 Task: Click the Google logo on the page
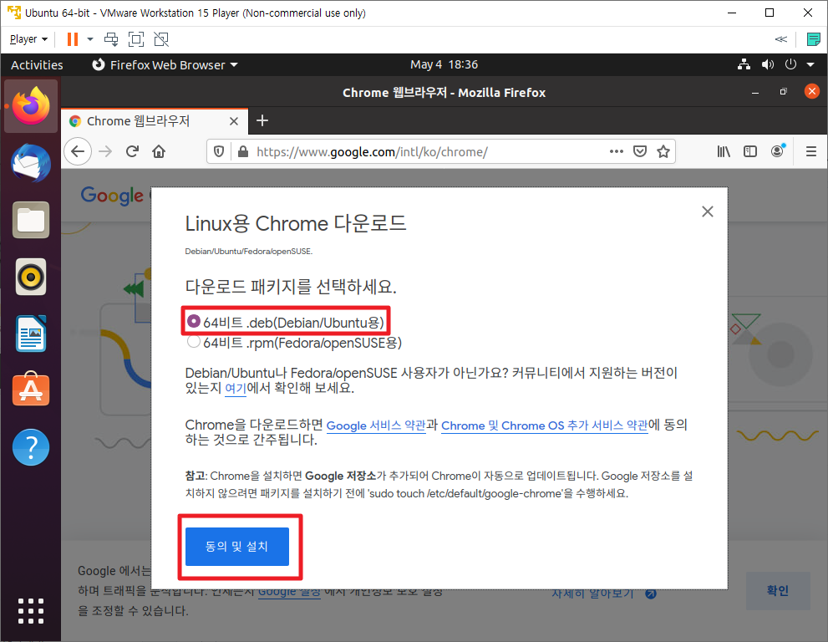[x=112, y=196]
